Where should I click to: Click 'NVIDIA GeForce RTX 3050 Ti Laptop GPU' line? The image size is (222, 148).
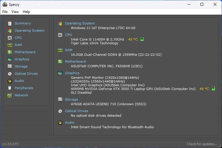point(133,89)
